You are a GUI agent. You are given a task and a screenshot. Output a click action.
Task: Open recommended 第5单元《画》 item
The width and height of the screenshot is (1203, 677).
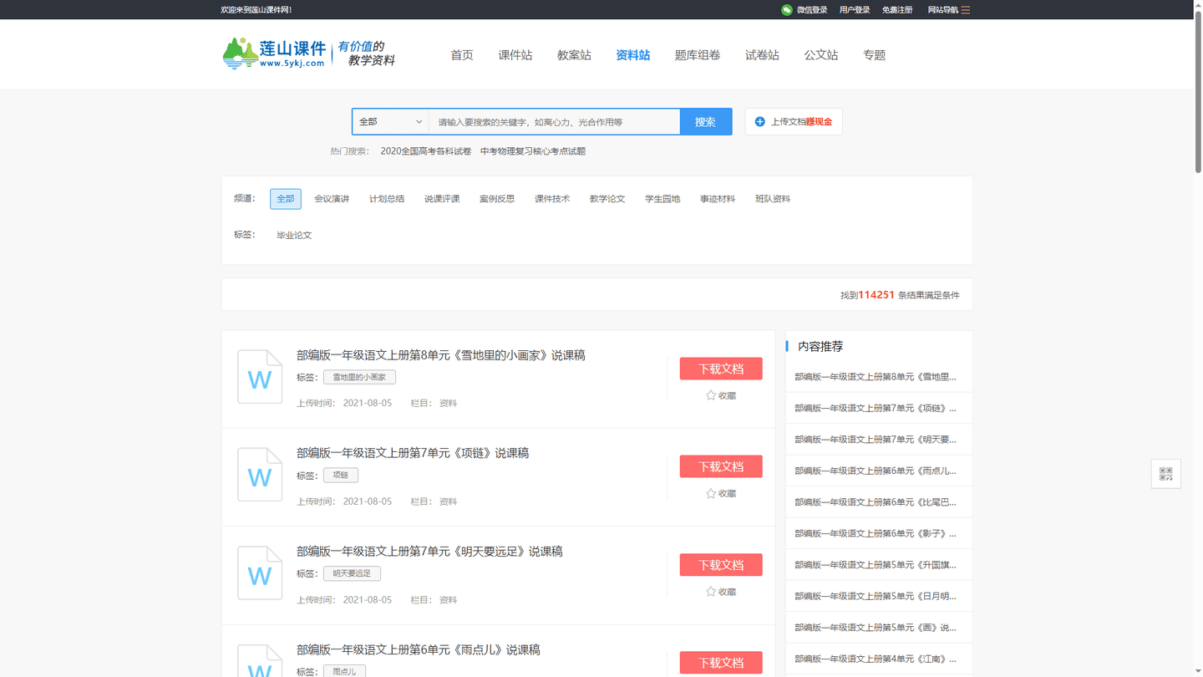[876, 628]
